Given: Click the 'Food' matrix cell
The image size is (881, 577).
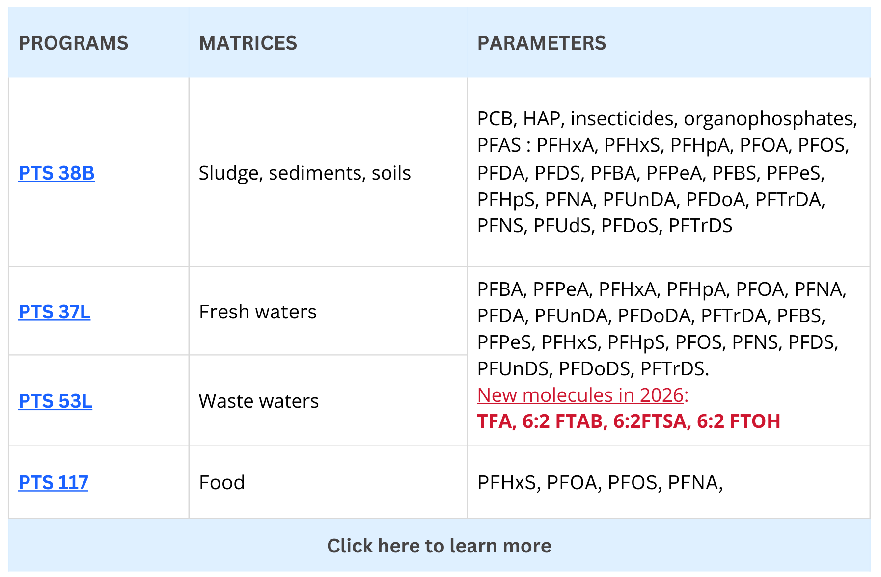Looking at the screenshot, I should coord(222,483).
